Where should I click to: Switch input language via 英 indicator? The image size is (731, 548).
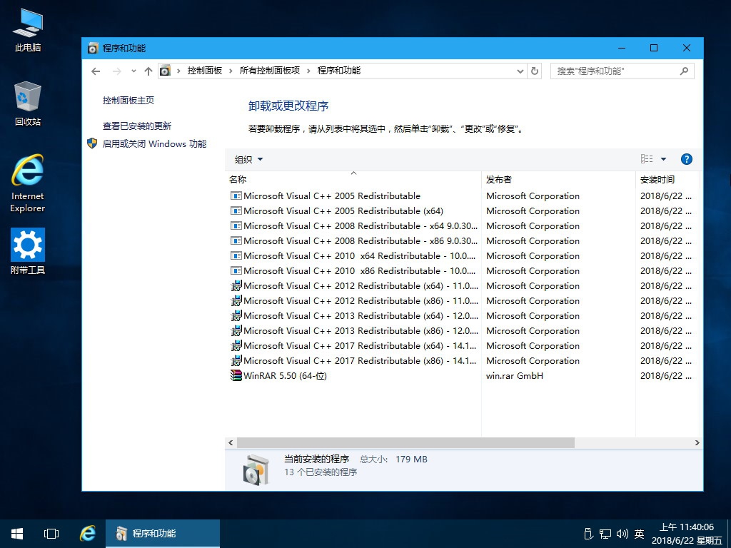pos(639,534)
